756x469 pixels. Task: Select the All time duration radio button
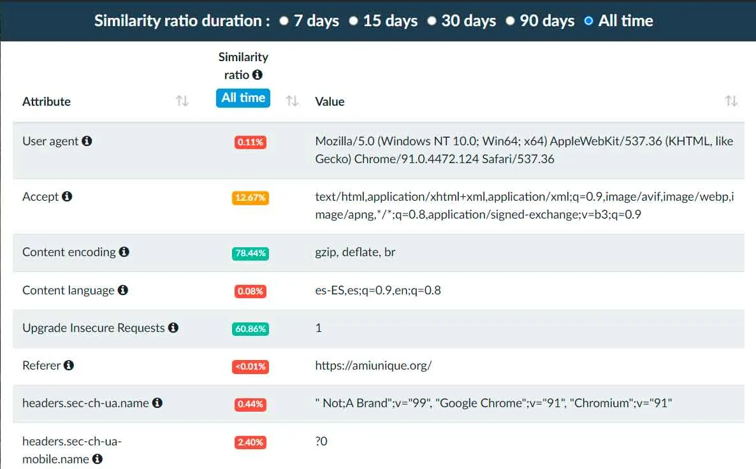point(589,21)
